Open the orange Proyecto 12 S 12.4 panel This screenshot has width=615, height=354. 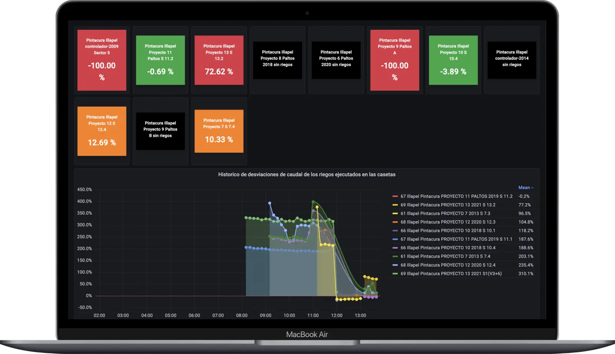[102, 131]
